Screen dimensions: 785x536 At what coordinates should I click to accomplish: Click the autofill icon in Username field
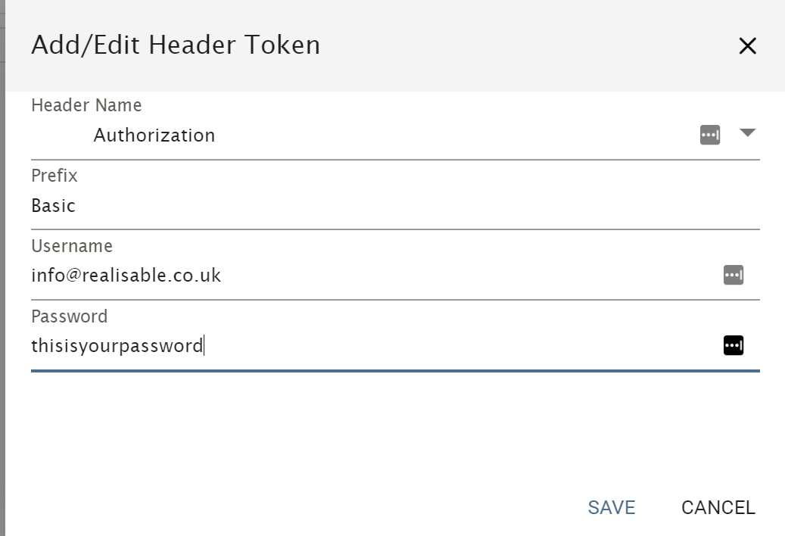(x=734, y=276)
